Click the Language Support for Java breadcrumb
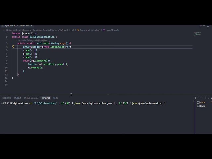Image resolution: width=212 pixels, height=159 pixels. coord(54,30)
